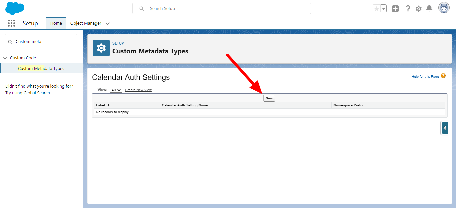The height and width of the screenshot is (208, 456).
Task: Click the Favorites star icon
Action: [x=377, y=9]
